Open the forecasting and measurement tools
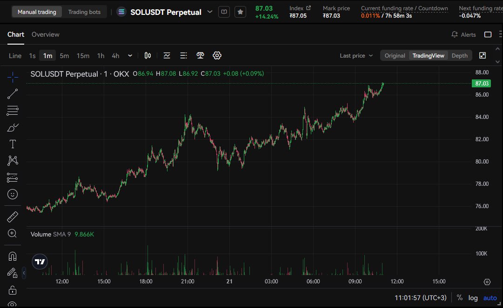This screenshot has width=503, height=308. point(13,177)
